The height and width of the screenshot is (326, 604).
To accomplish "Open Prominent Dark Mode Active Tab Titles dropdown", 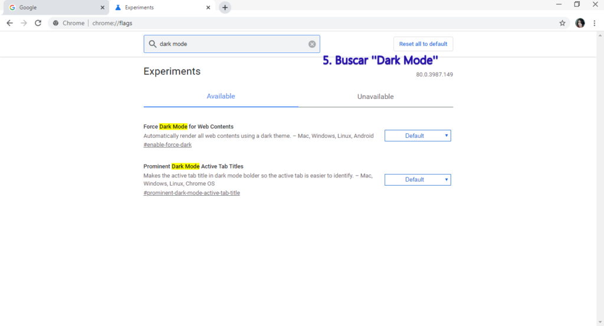I will (418, 180).
